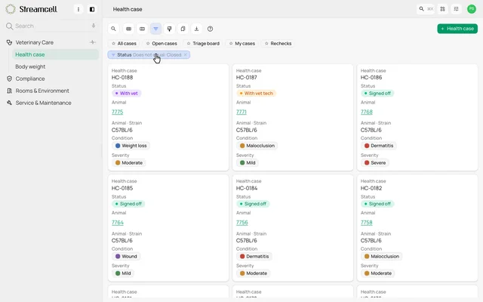
Task: Open the search tool in the toolbar
Action: (x=113, y=29)
